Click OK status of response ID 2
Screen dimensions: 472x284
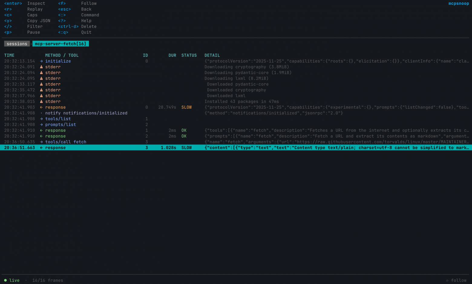[184, 136]
